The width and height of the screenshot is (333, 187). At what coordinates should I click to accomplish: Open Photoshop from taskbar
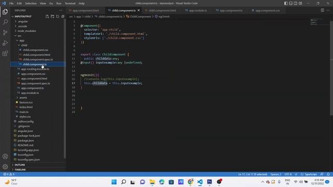209,182
